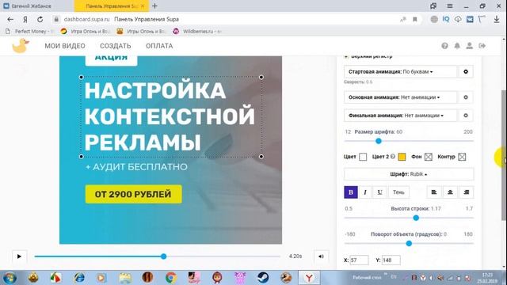Screen dimensions: 507x285
Task: Go to ОПЛАТА menu item
Action: pos(159,46)
